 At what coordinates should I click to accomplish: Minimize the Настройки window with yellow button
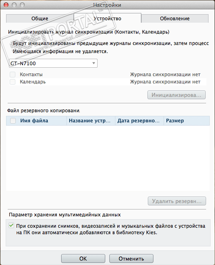tap(14, 5)
